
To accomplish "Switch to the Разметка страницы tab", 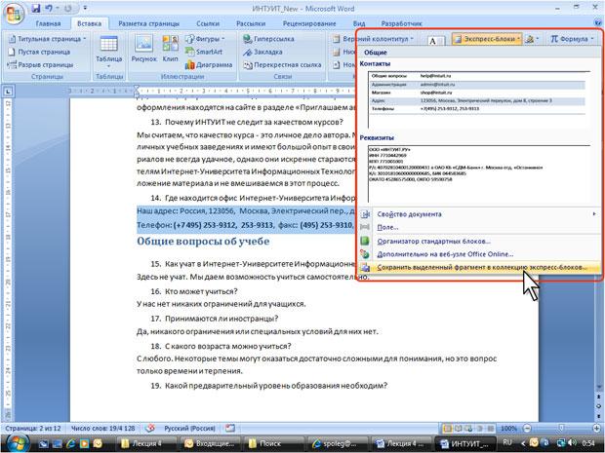I will pos(149,23).
